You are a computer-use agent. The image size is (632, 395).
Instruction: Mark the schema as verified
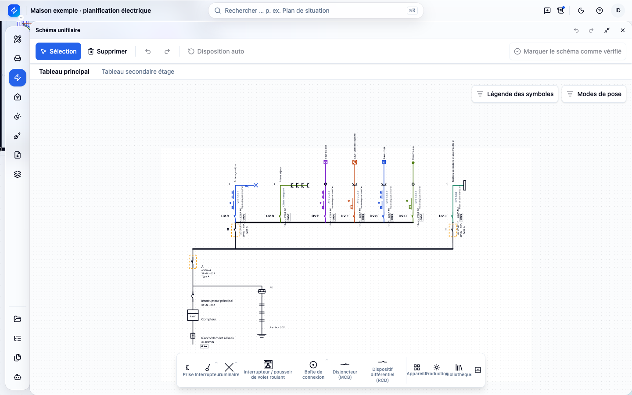point(567,51)
